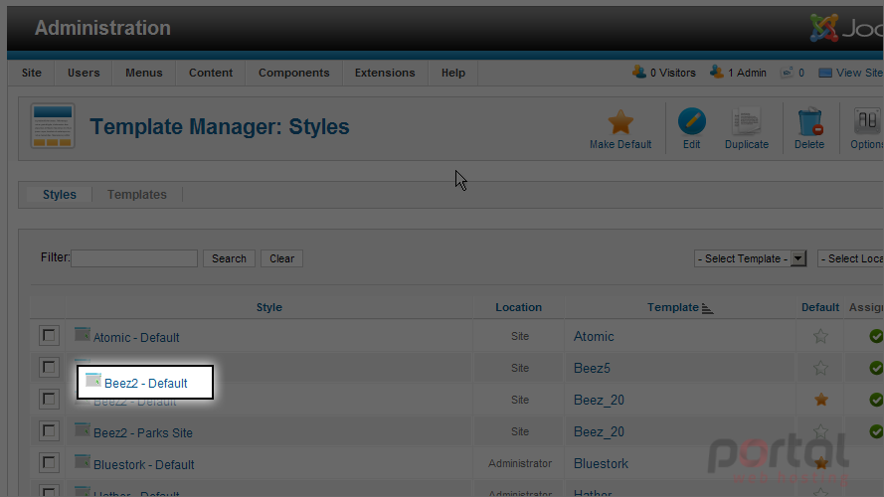
Task: Click the Filter text input field
Action: pos(134,258)
